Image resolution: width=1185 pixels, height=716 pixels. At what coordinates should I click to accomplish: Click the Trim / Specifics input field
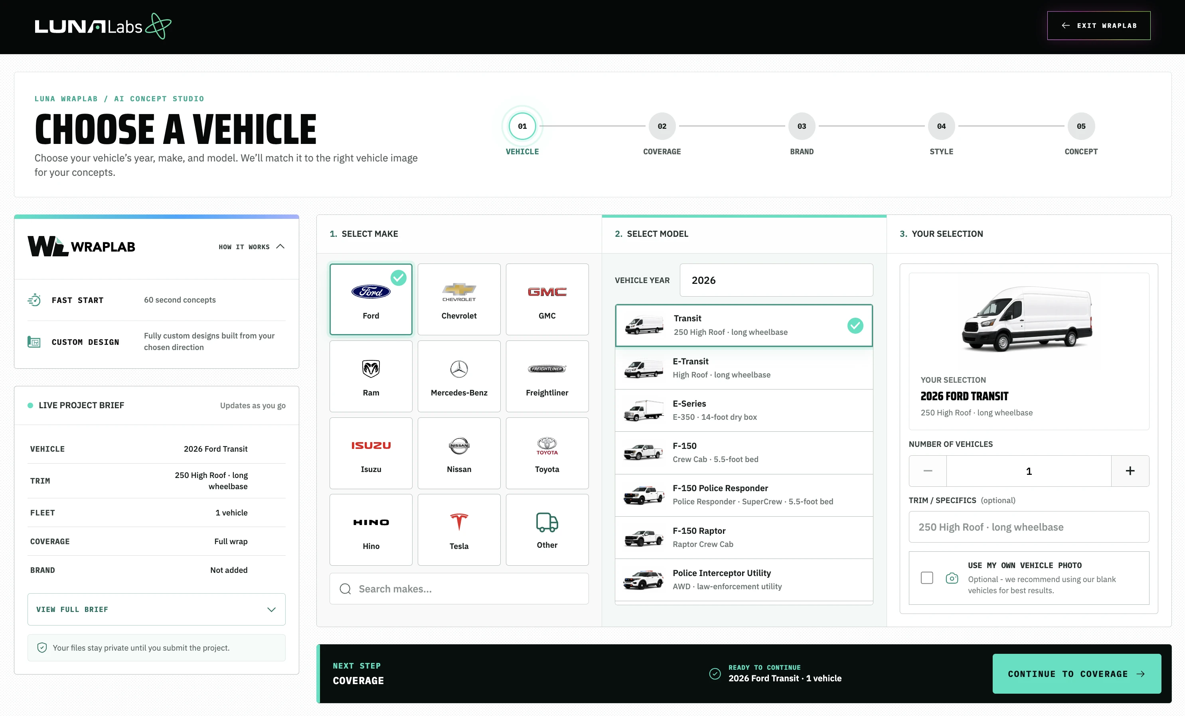[1029, 527]
